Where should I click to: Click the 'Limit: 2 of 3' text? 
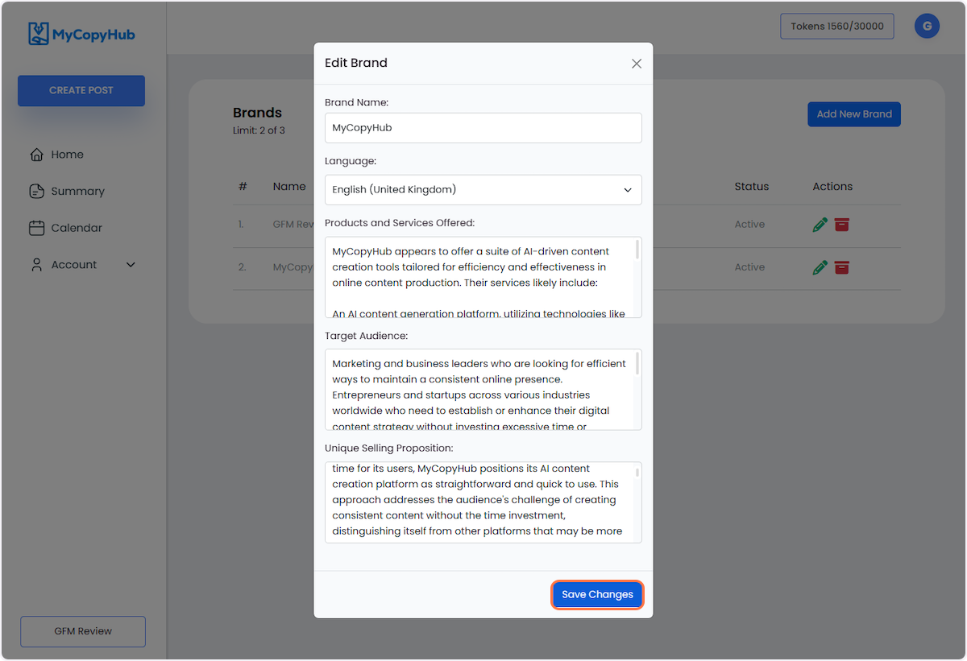(x=259, y=130)
